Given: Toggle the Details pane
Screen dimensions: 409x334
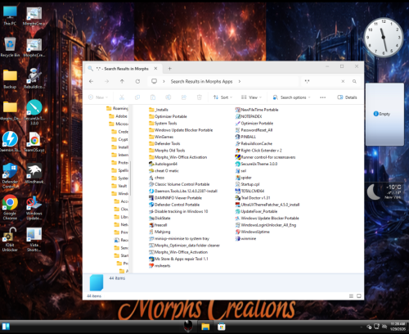Looking at the screenshot, I should [x=347, y=97].
